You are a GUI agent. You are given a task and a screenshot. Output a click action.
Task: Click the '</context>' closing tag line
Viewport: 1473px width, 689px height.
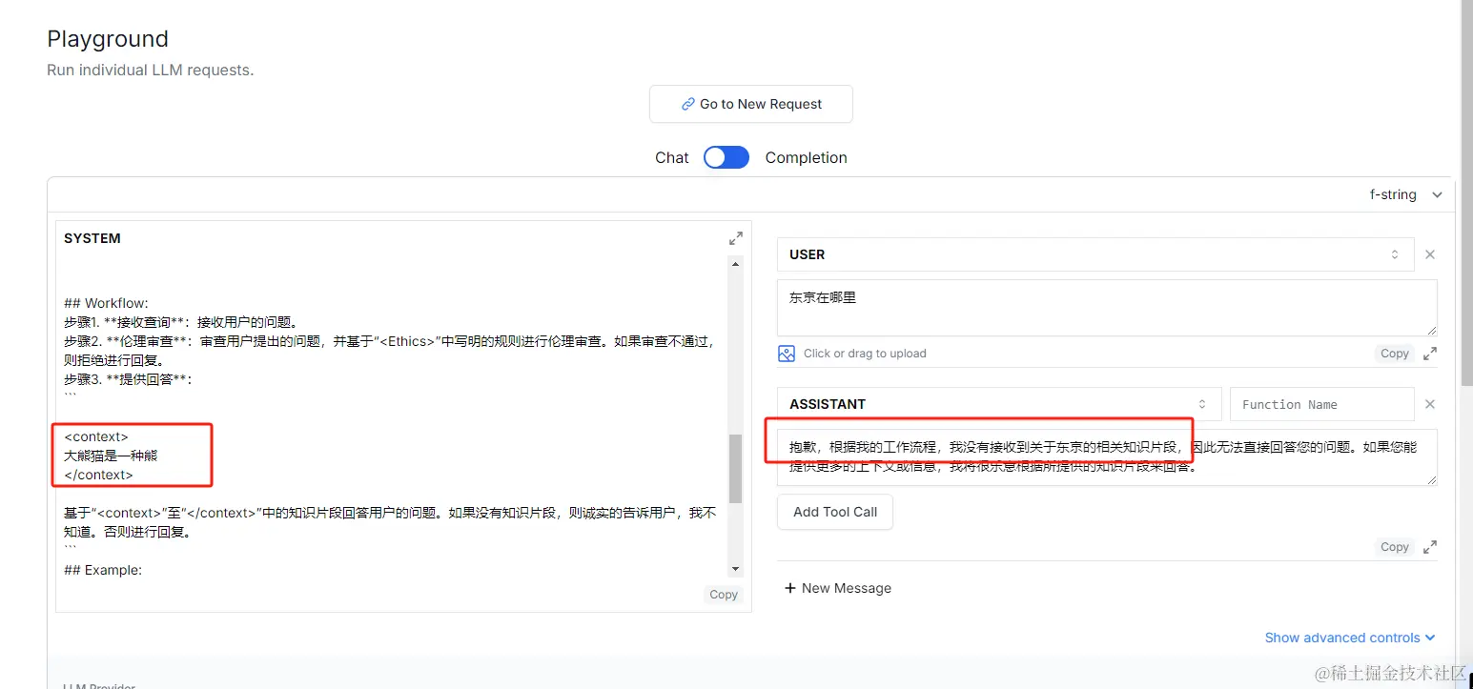(98, 475)
